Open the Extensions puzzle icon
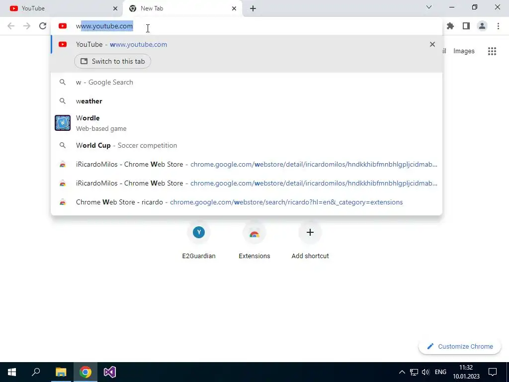Viewport: 509px width, 382px height. click(x=450, y=26)
